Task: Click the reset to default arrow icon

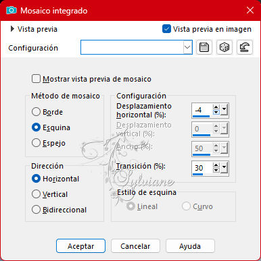Action: tap(245, 47)
